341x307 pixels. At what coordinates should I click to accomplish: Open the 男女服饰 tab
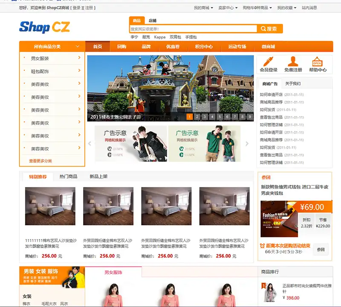click(x=113, y=272)
